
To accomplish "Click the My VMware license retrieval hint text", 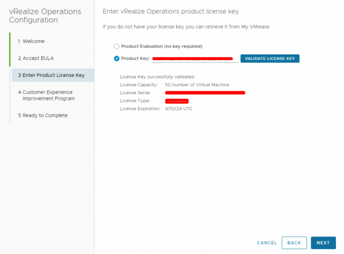I will point(186,27).
